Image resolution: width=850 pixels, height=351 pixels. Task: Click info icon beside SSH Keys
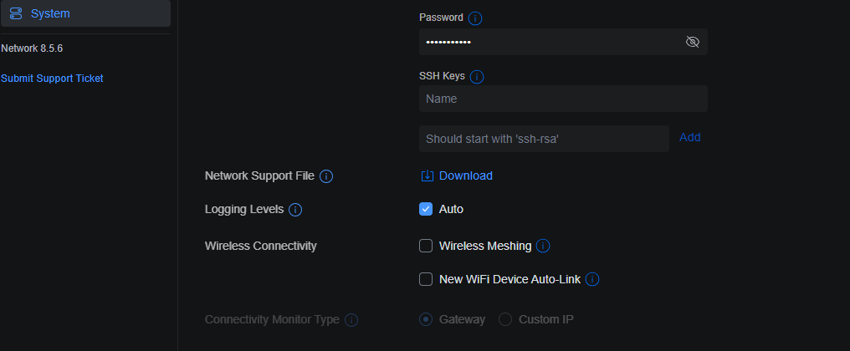477,77
